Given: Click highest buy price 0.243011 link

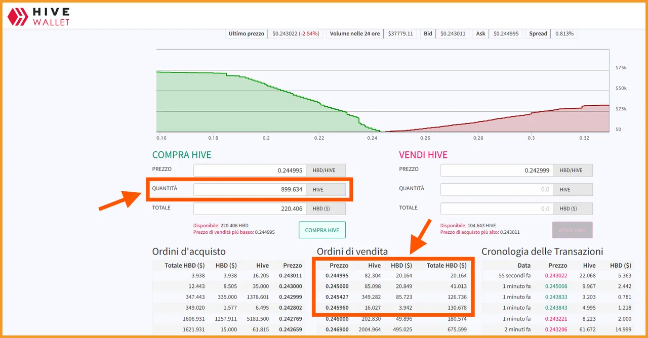Looking at the screenshot, I should 480,232.
